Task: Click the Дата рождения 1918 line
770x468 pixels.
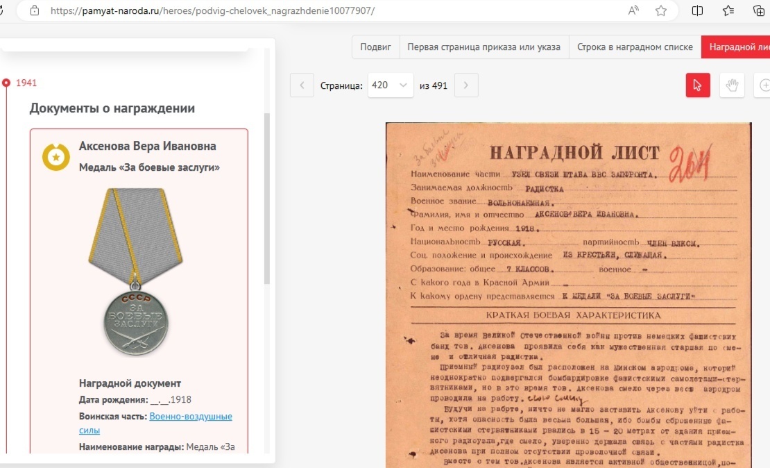Action: click(x=135, y=400)
